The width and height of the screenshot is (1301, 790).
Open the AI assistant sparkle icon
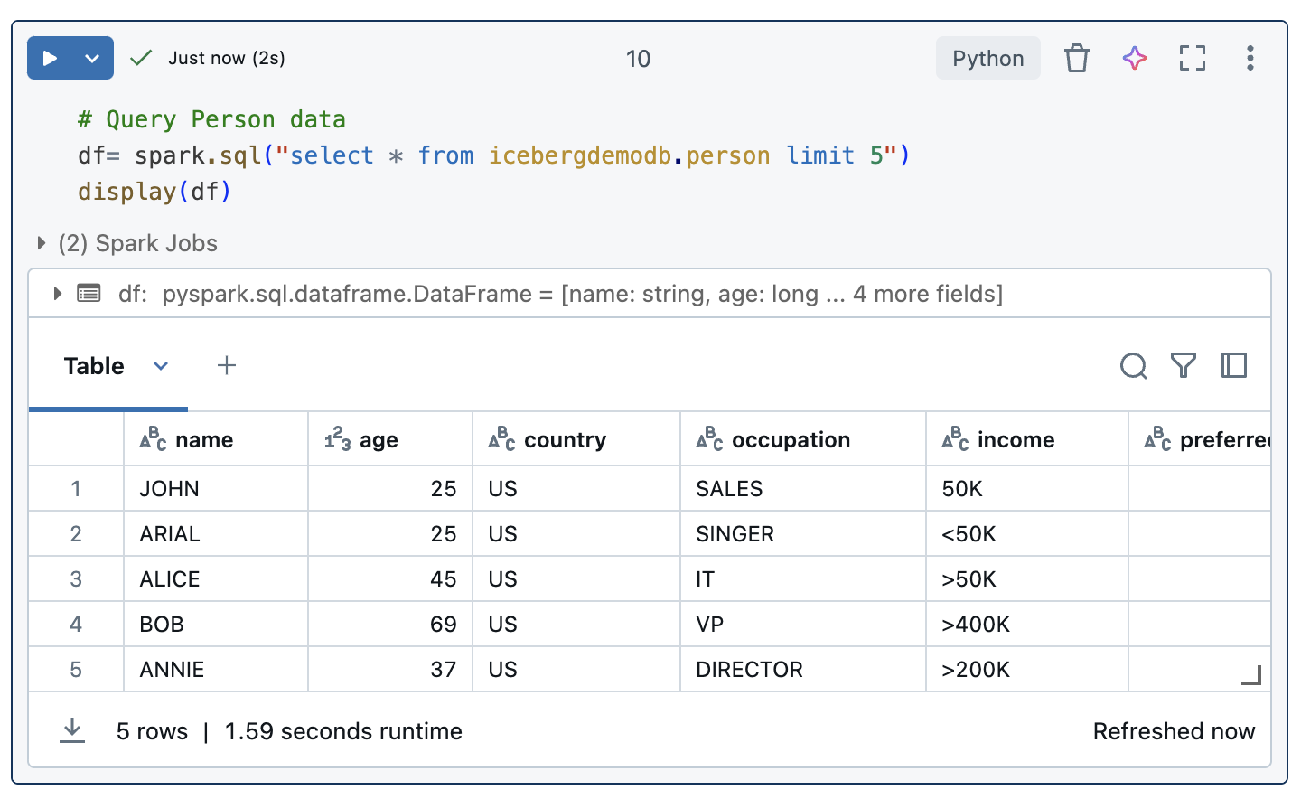(1135, 59)
